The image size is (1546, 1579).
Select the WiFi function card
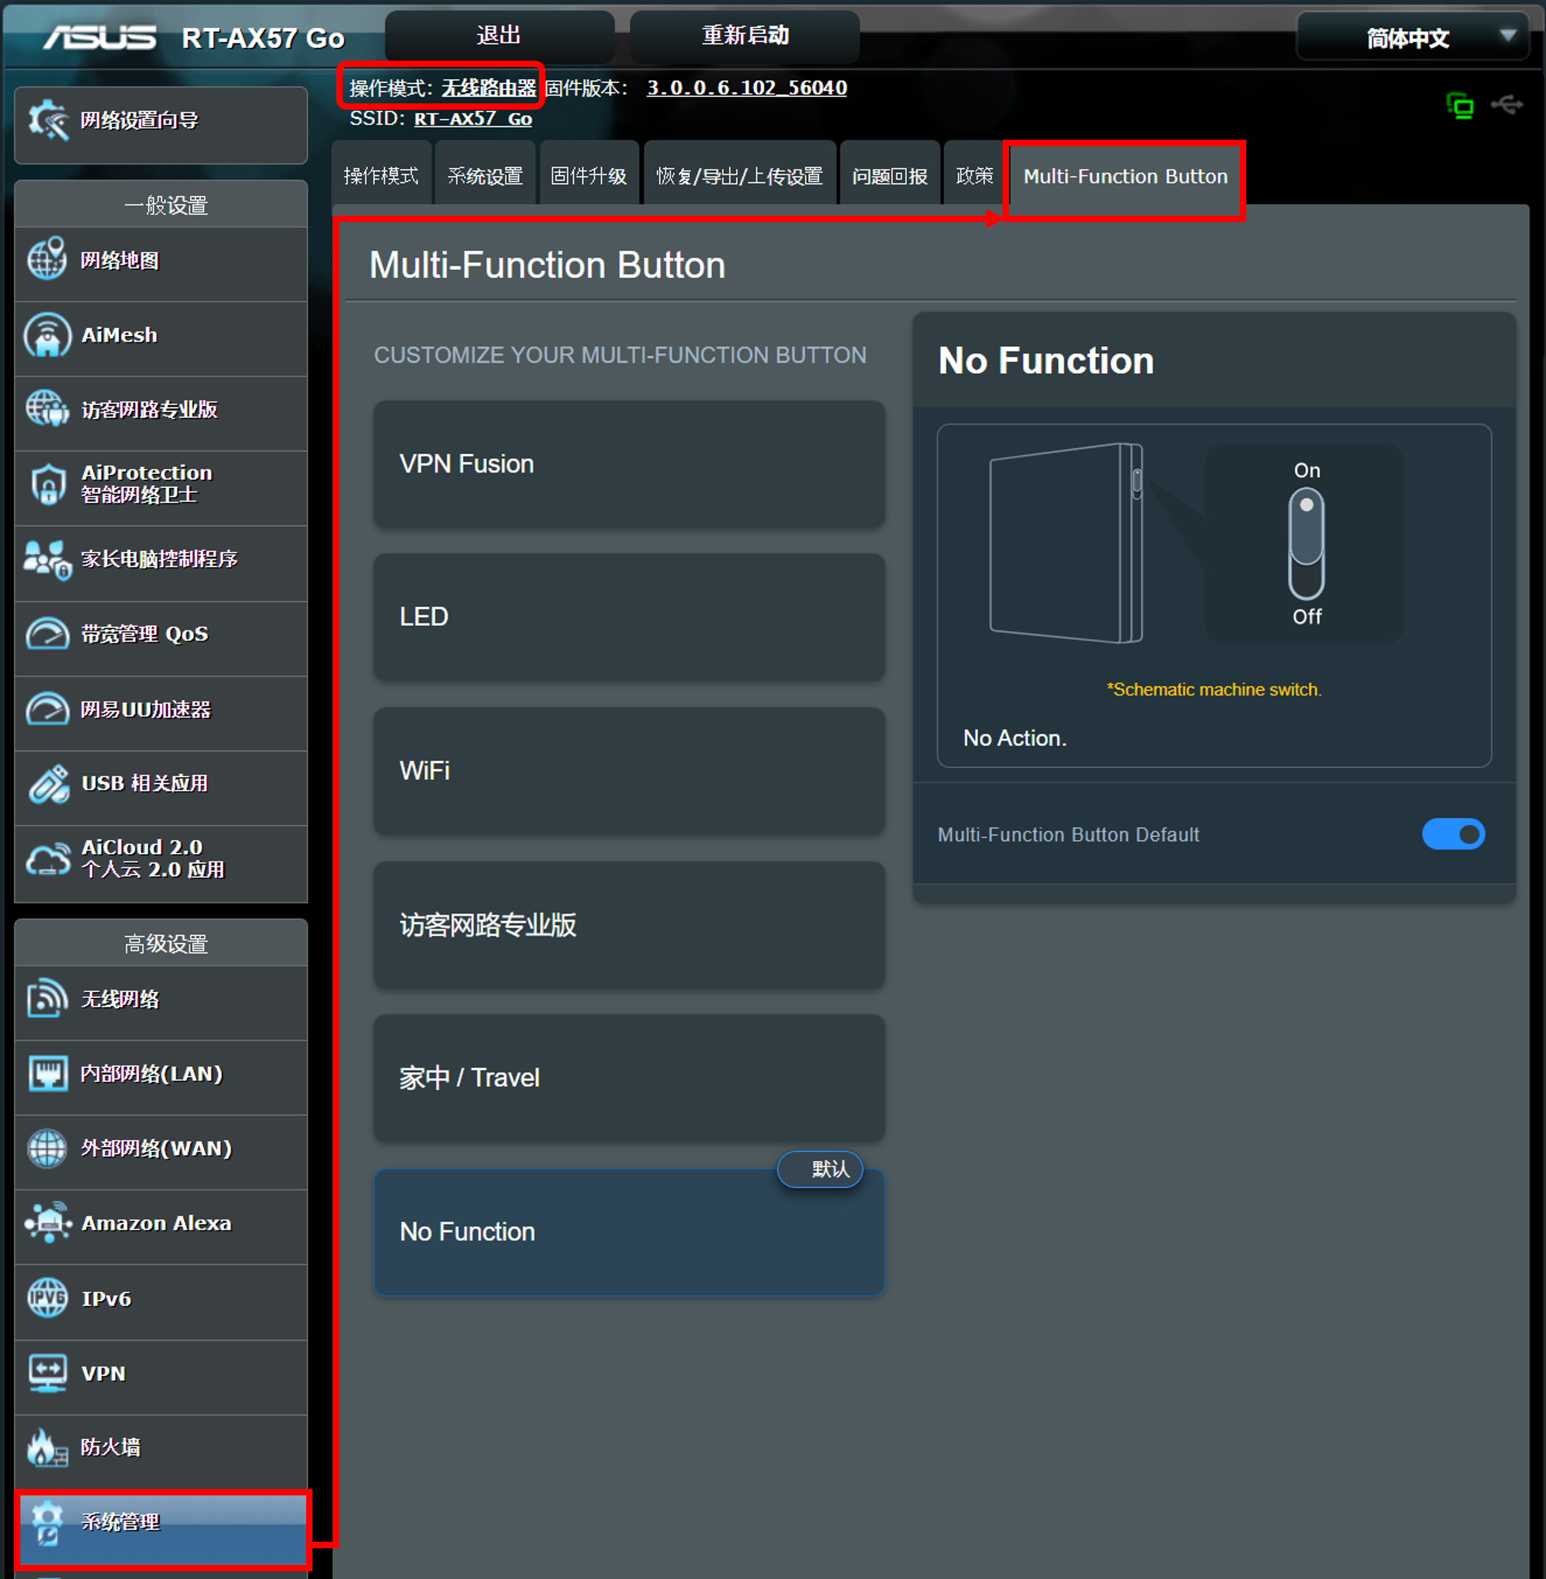(x=628, y=771)
